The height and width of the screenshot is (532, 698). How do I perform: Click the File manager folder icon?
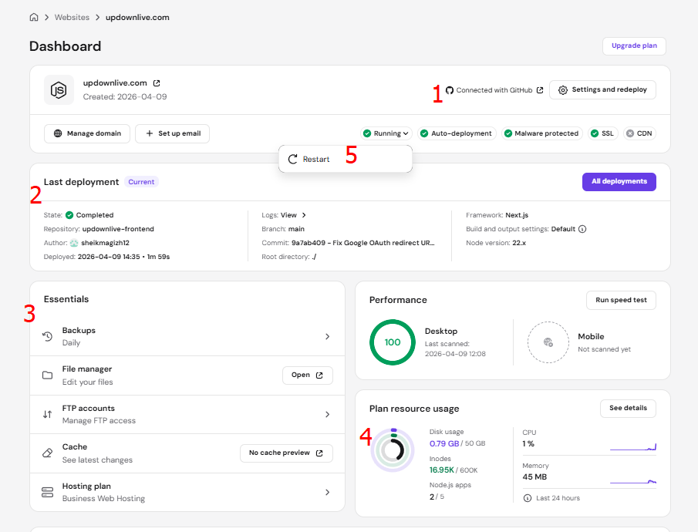point(47,375)
